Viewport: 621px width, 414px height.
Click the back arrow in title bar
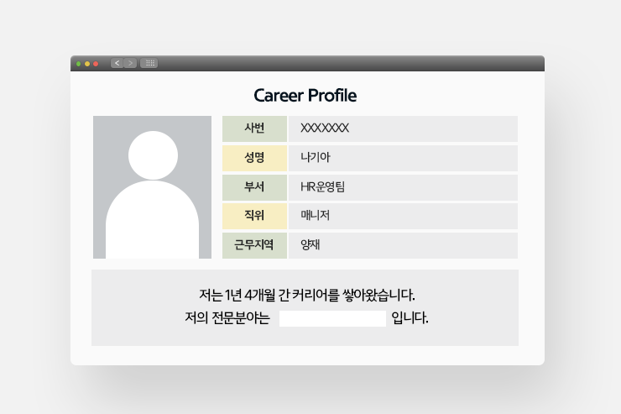coord(117,63)
